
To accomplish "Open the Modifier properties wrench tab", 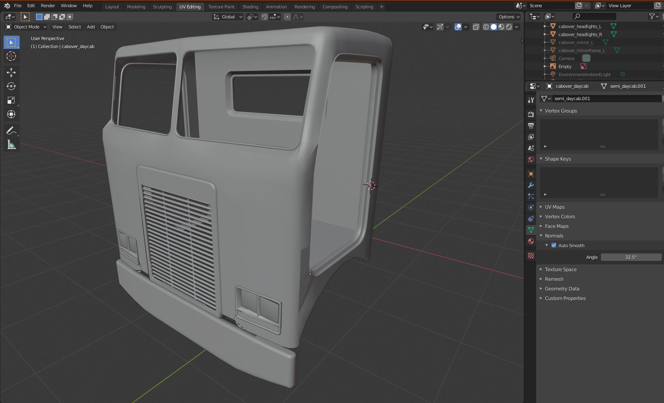I will tap(531, 185).
